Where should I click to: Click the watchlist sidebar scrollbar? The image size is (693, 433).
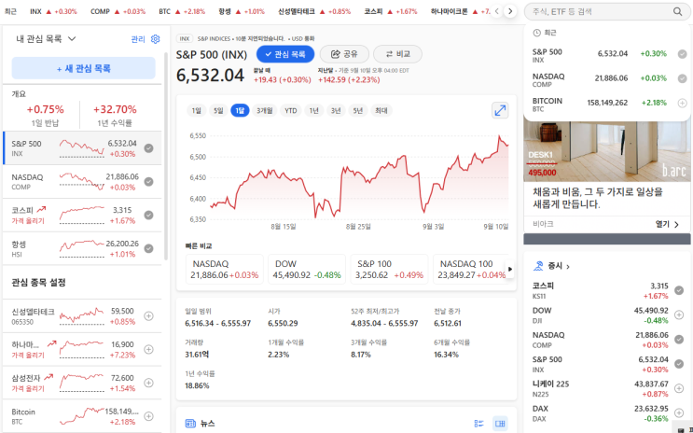166,156
